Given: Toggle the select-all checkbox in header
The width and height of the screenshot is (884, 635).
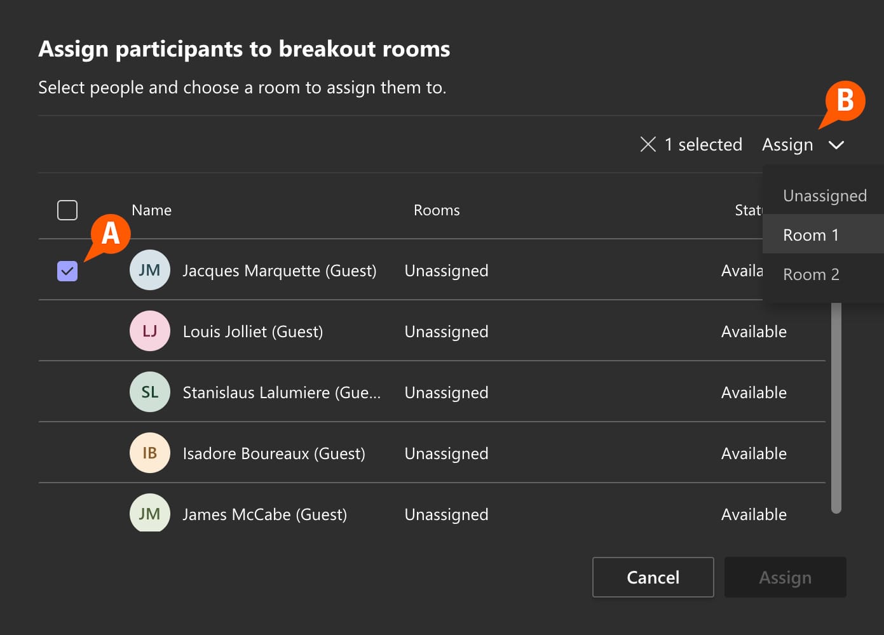Looking at the screenshot, I should 67,210.
